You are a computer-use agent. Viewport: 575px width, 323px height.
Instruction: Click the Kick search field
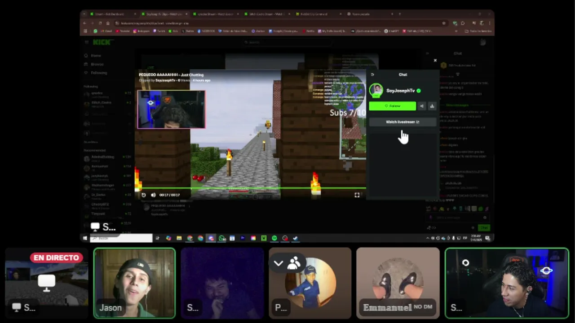287,42
